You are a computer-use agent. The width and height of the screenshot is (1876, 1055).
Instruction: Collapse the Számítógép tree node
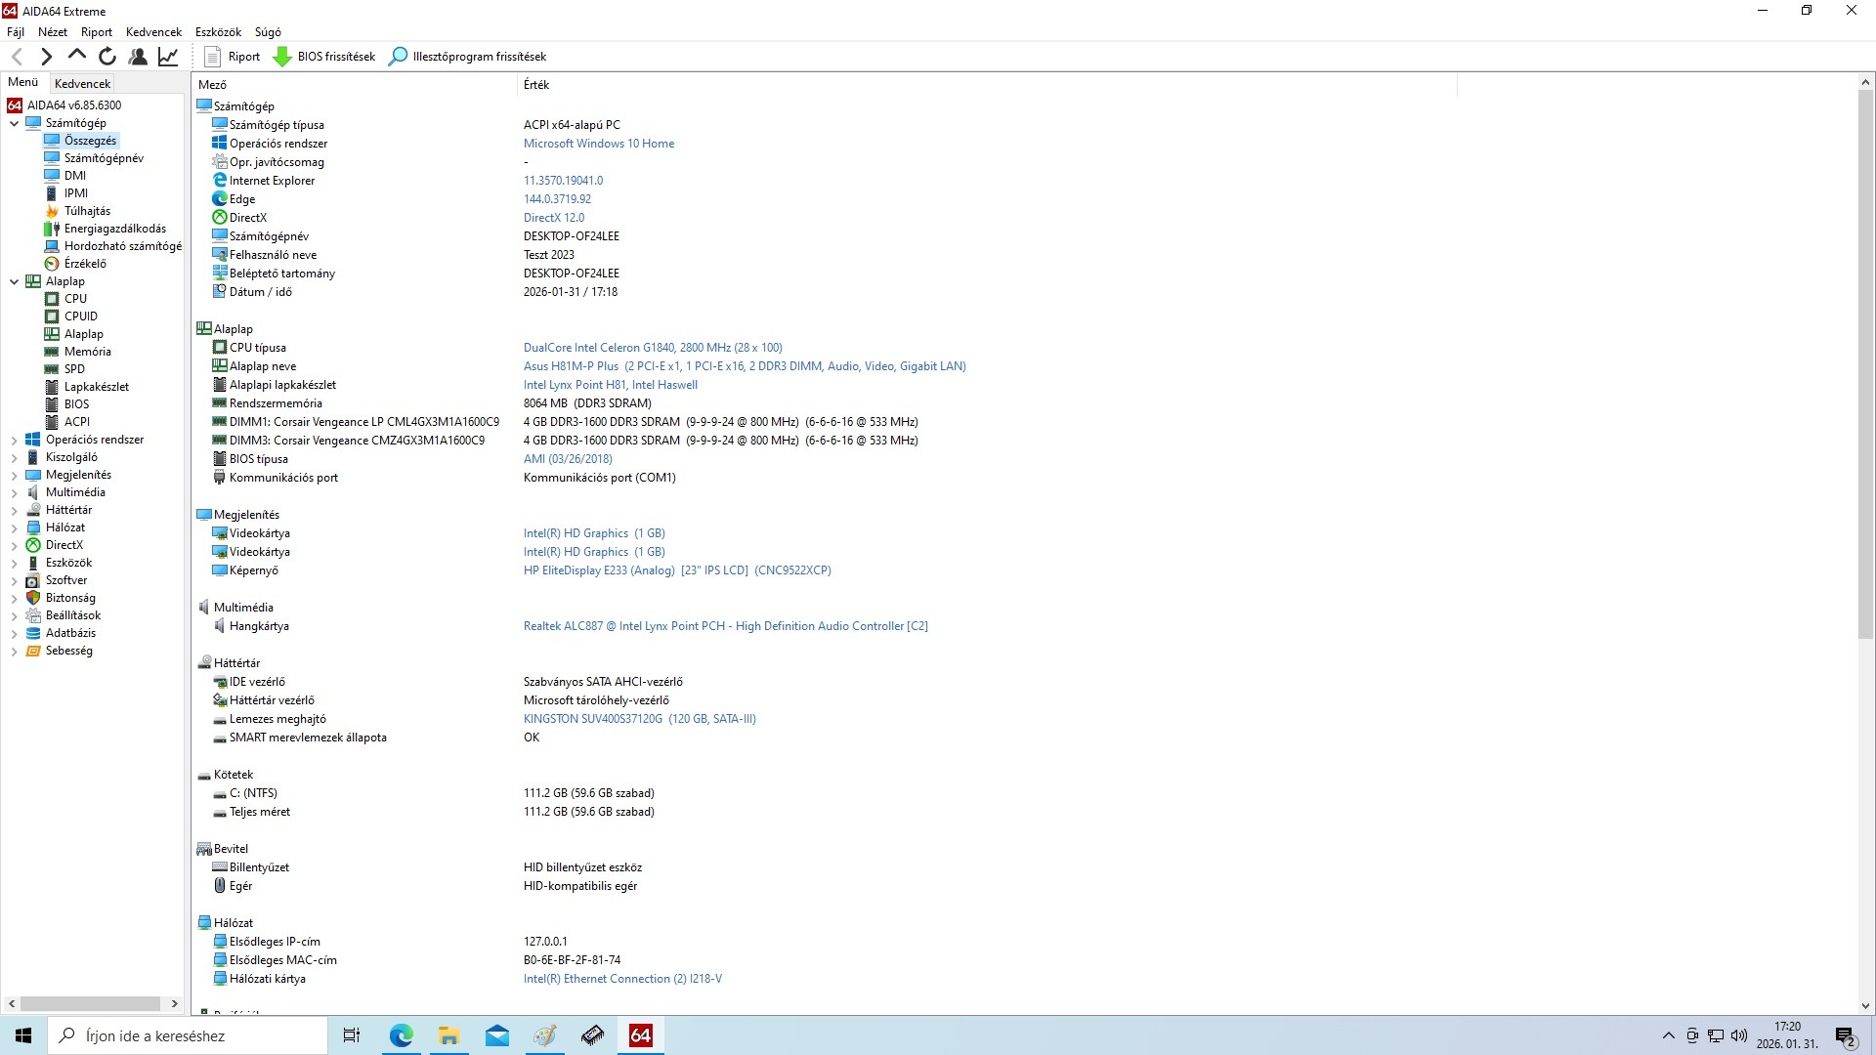pos(14,124)
